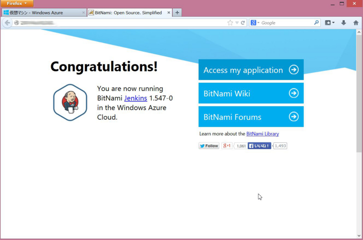Click the 1,061 Google plus count
This screenshot has height=240, width=363.
coord(241,146)
